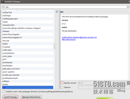Select the nupicpipdemo package
This screenshot has width=130, height=99.
[28, 53]
